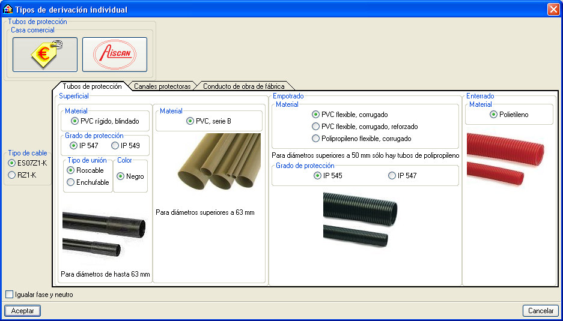The width and height of the screenshot is (563, 321).
Task: Choose IP 547 under Superficial protection grade
Action: tap(84, 146)
